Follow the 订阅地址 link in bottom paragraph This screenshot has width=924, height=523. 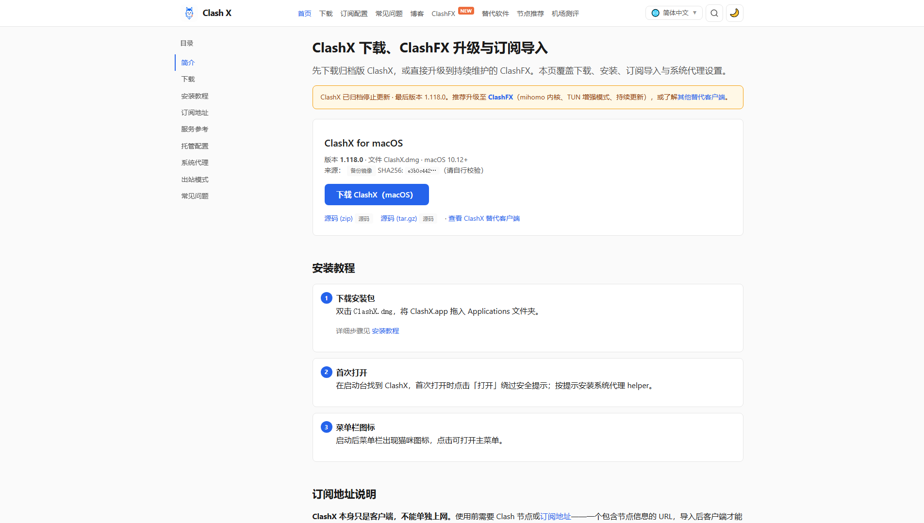point(555,516)
